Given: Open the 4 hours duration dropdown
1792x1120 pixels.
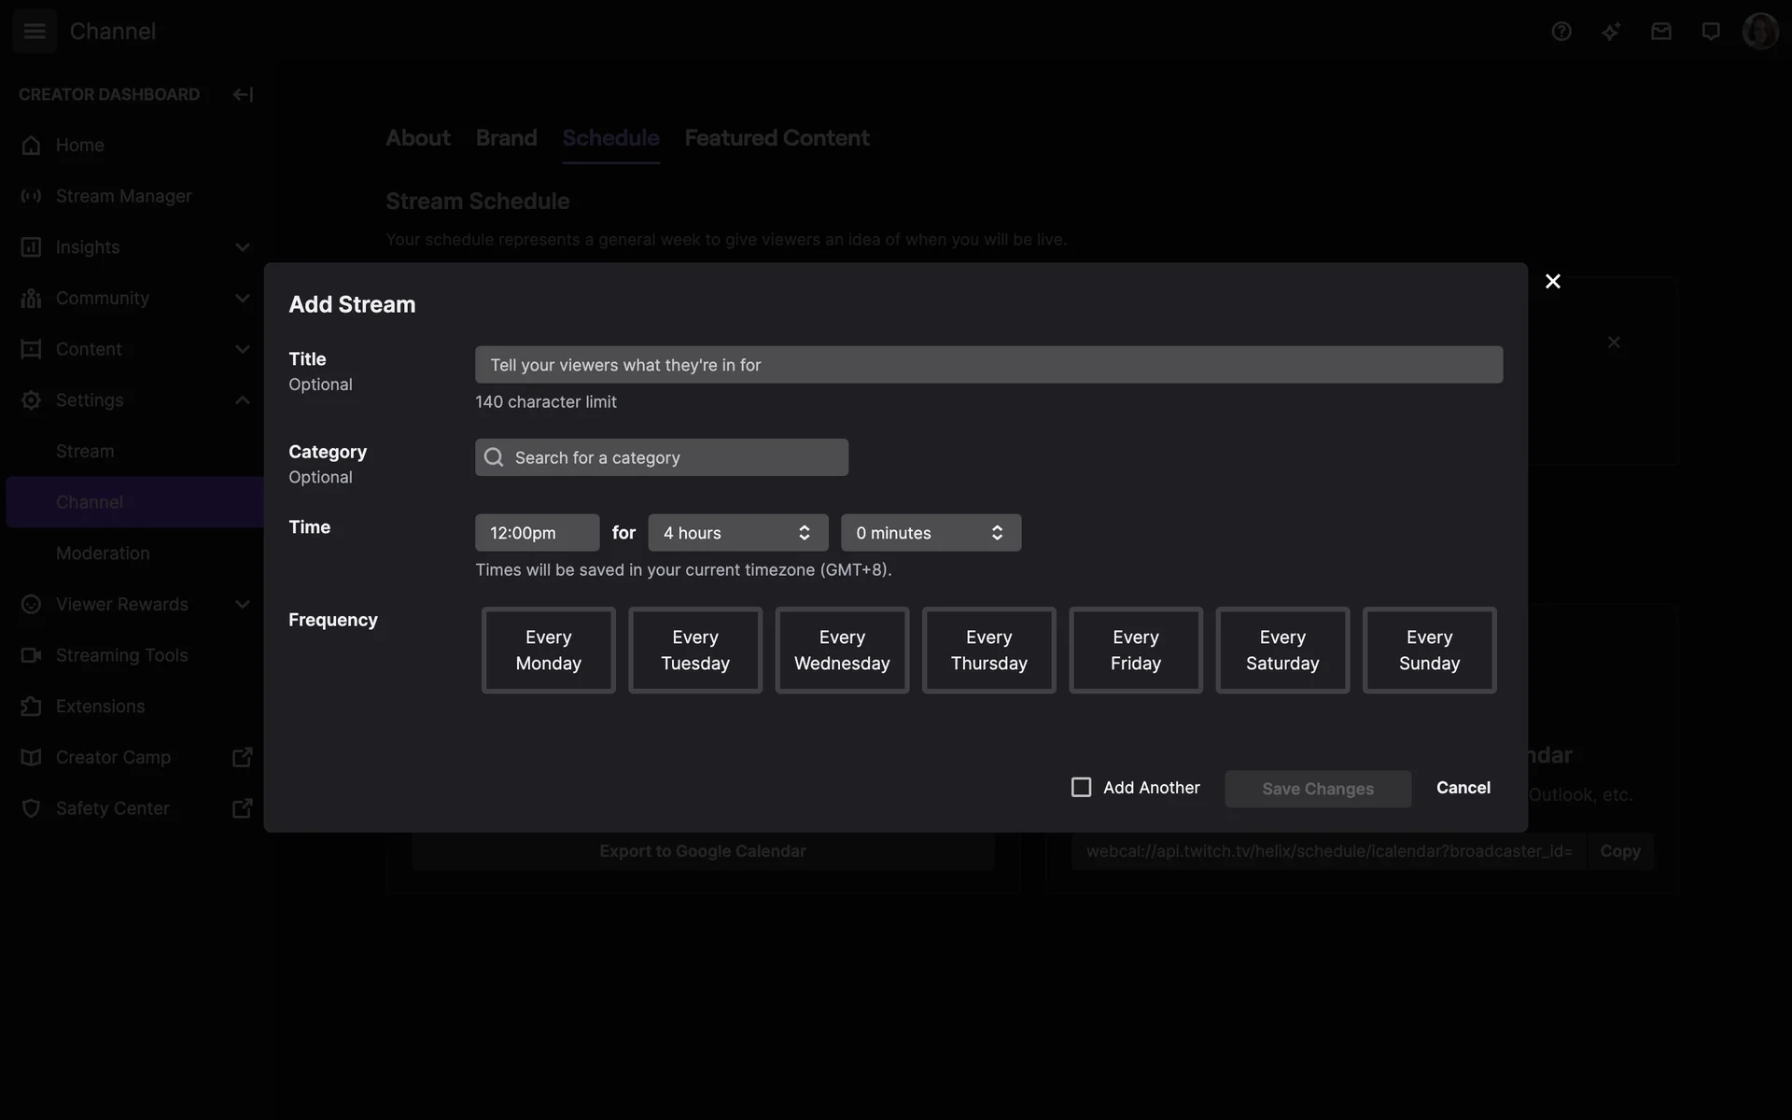Looking at the screenshot, I should 737,533.
